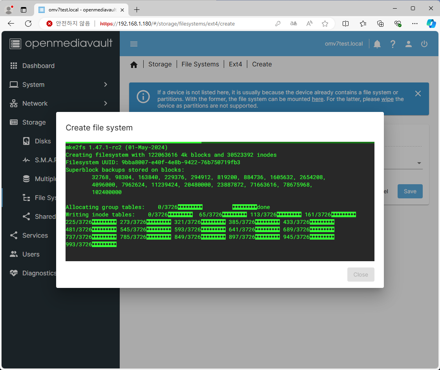Click the Save button
The image size is (440, 370).
(410, 191)
